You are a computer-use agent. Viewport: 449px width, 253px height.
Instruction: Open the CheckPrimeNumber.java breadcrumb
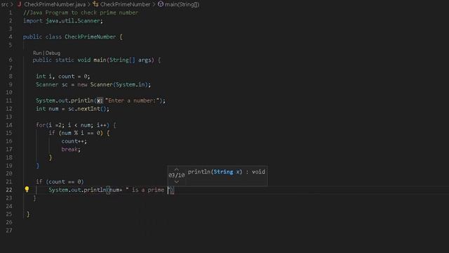[x=55, y=4]
